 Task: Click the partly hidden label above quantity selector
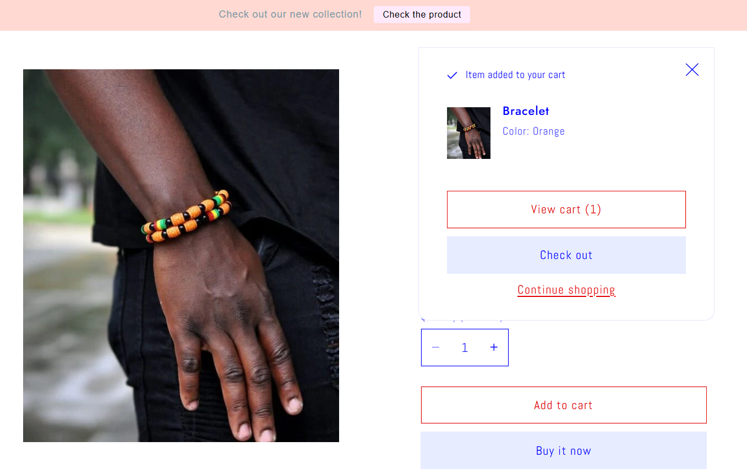462,319
